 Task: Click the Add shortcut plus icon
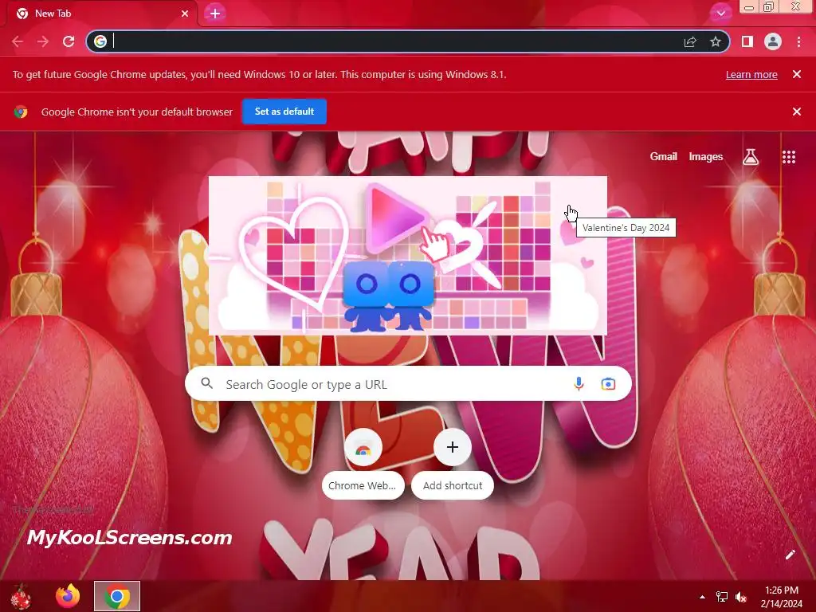click(453, 448)
